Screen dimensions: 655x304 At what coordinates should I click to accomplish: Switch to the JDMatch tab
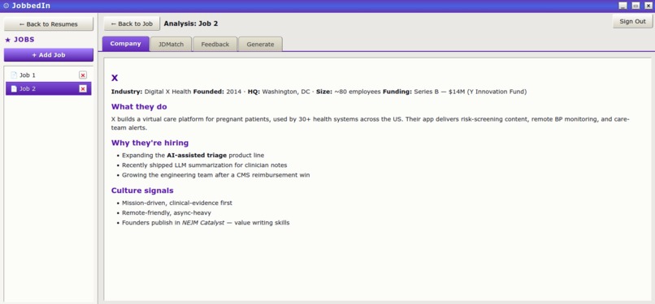coord(171,44)
